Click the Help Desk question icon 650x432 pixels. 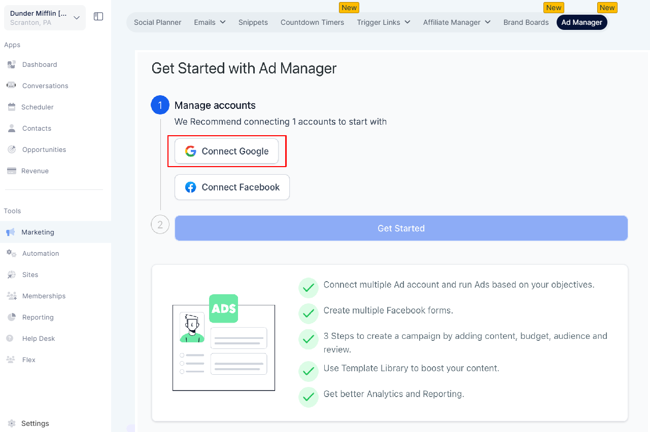click(10, 338)
